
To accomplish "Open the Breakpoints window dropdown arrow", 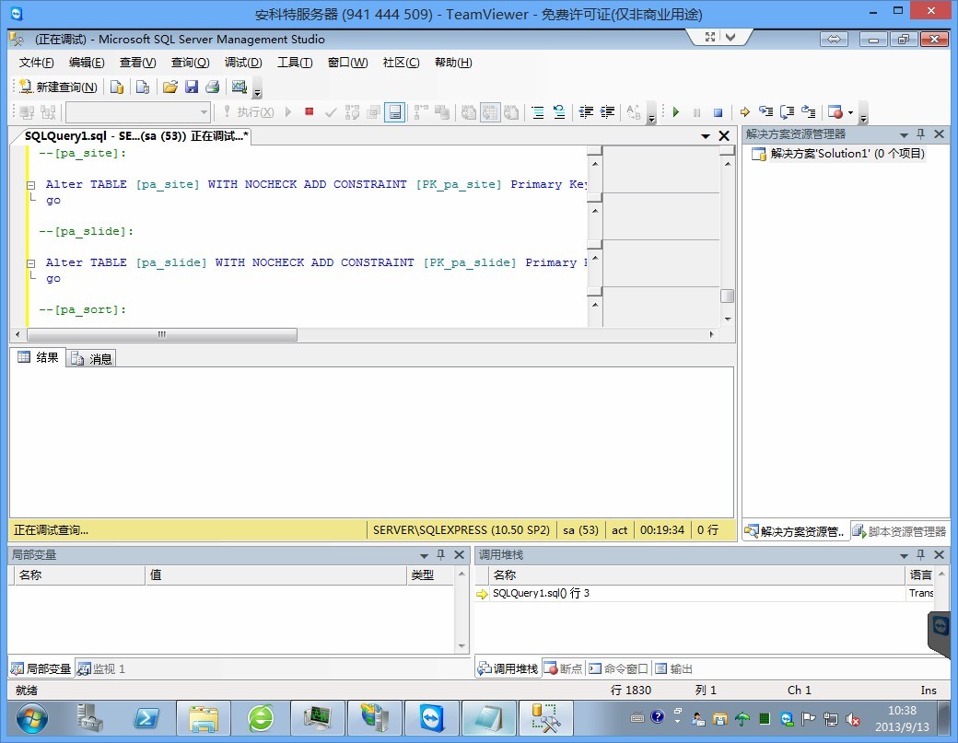I will tap(850, 113).
